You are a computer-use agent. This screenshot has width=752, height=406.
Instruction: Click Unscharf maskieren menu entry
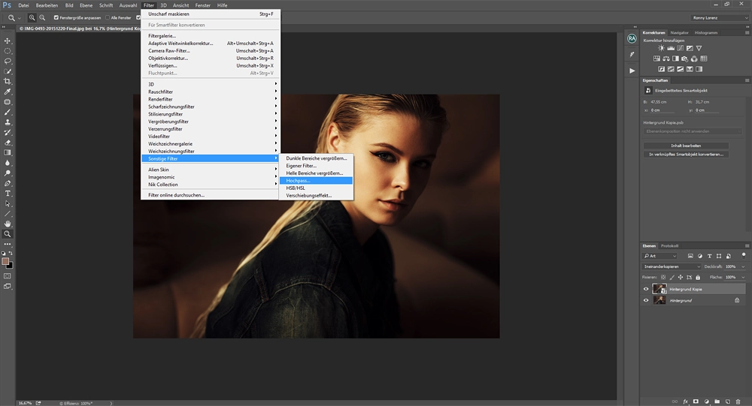(x=211, y=14)
